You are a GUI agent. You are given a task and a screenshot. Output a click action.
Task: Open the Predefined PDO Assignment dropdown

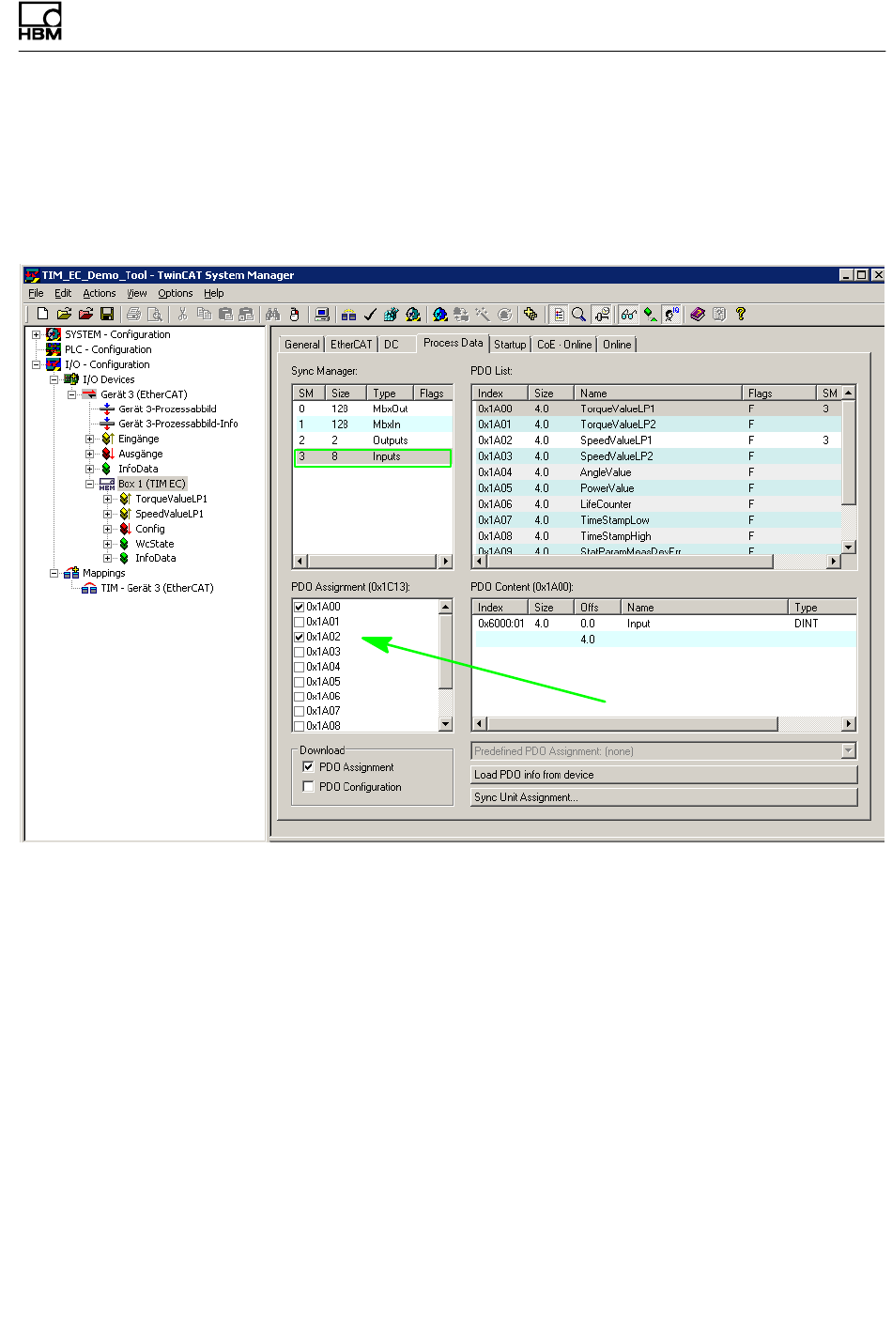coord(849,751)
